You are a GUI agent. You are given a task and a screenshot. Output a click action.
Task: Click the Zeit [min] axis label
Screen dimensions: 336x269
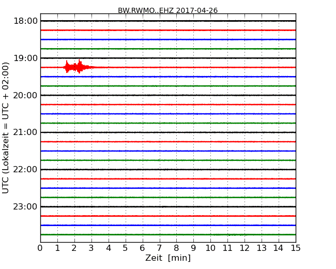point(168,258)
